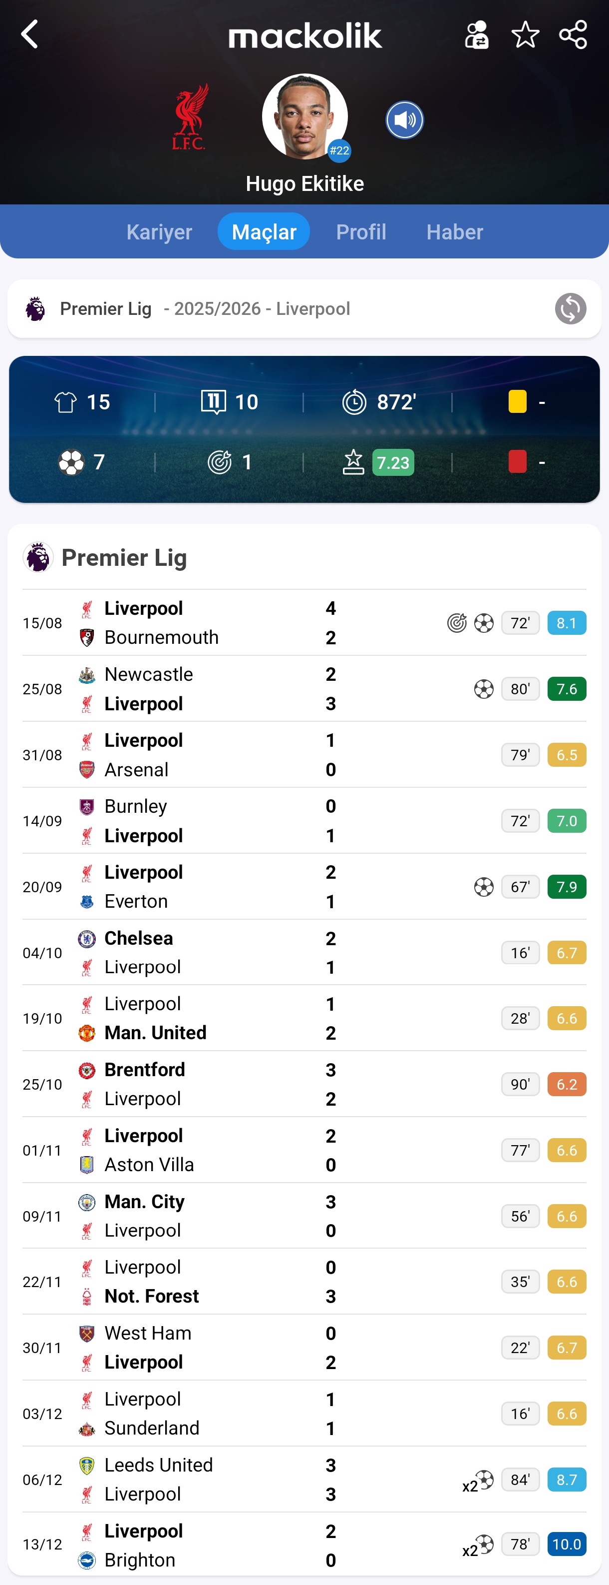Viewport: 609px width, 1585px height.
Task: Open the Haber tab
Action: tap(455, 232)
